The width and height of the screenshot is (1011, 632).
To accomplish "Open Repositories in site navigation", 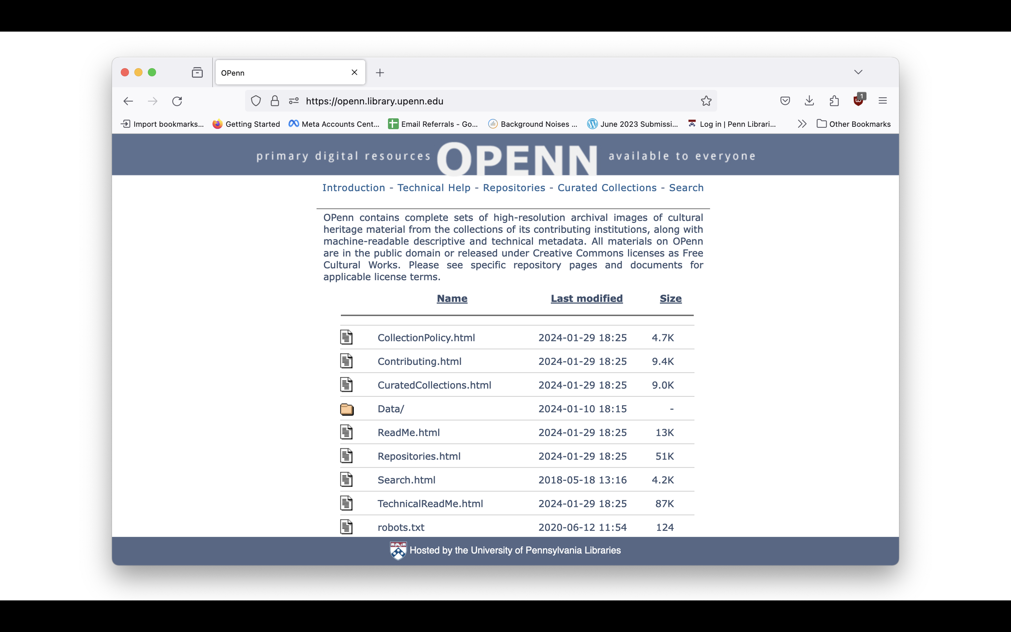I will click(x=514, y=188).
